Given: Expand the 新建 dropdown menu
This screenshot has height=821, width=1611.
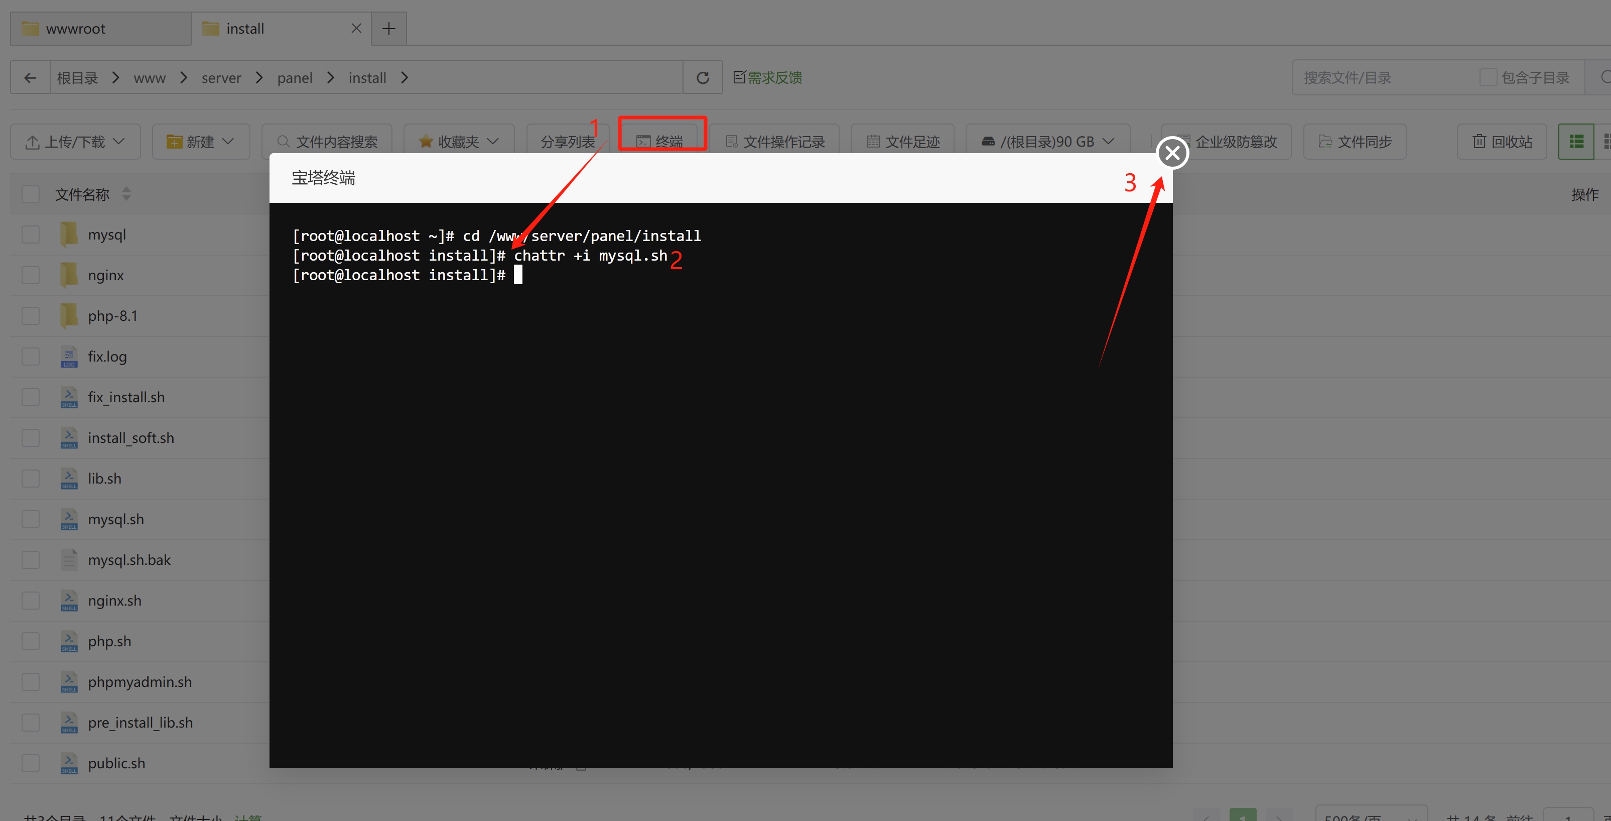Looking at the screenshot, I should (201, 142).
